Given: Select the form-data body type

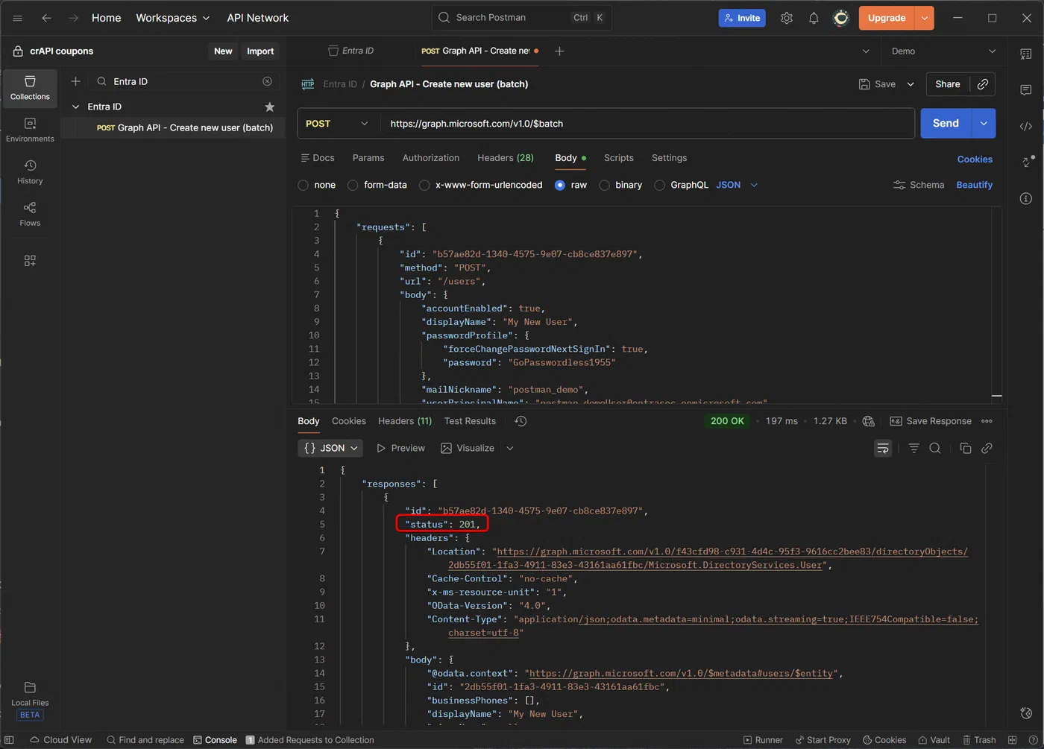Looking at the screenshot, I should pos(377,185).
